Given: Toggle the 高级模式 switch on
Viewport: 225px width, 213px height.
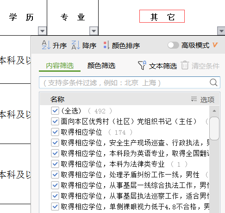Looking at the screenshot, I should pyautogui.click(x=173, y=45).
